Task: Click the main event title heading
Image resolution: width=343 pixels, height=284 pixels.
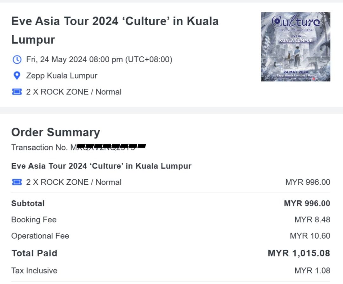Action: [115, 30]
